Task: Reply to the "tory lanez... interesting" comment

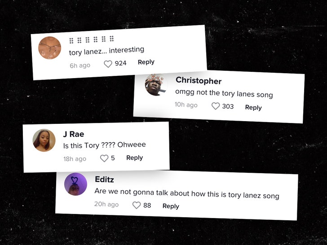Action: coord(146,62)
